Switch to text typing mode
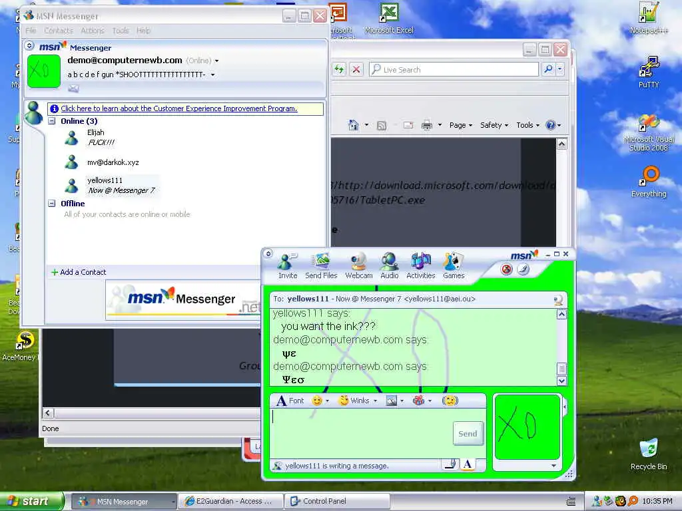Image resolution: width=682 pixels, height=511 pixels. pyautogui.click(x=468, y=464)
